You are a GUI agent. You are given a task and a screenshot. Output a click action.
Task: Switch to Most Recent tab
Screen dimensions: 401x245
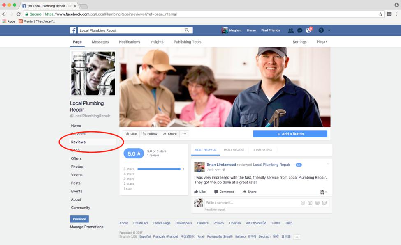pyautogui.click(x=234, y=150)
